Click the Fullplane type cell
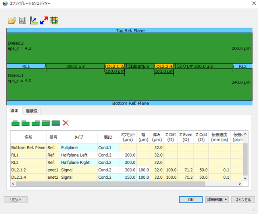258x214 pixels. point(79,147)
